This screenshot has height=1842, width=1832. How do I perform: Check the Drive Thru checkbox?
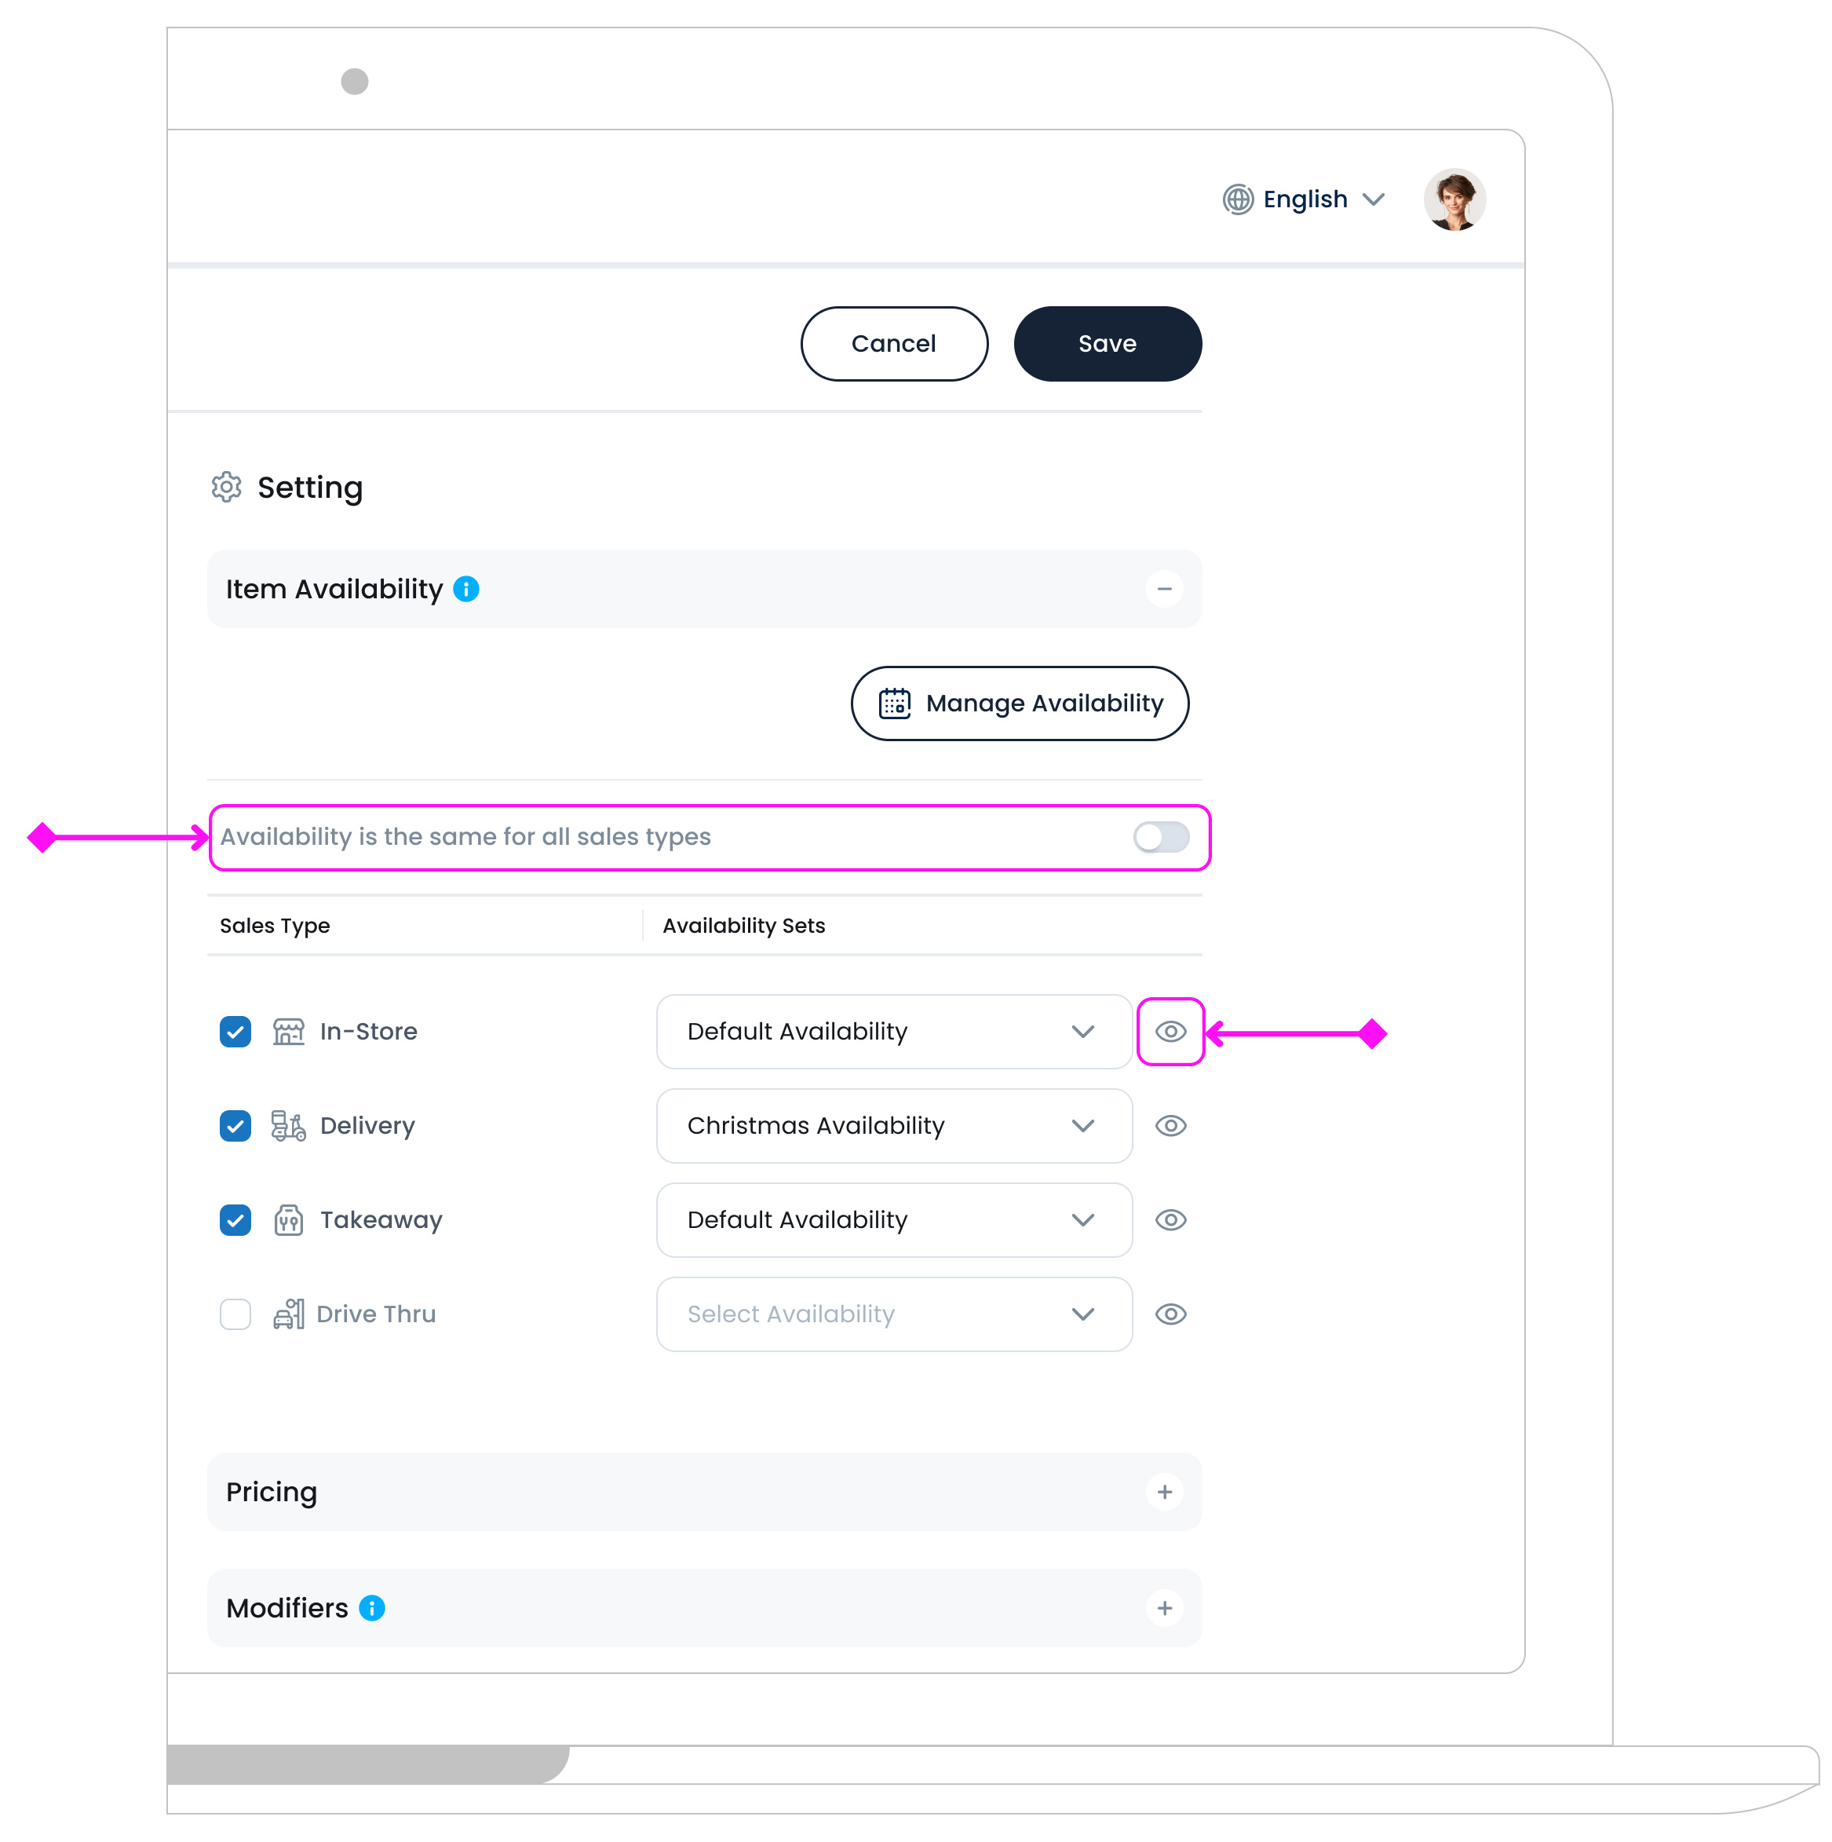pyautogui.click(x=235, y=1314)
